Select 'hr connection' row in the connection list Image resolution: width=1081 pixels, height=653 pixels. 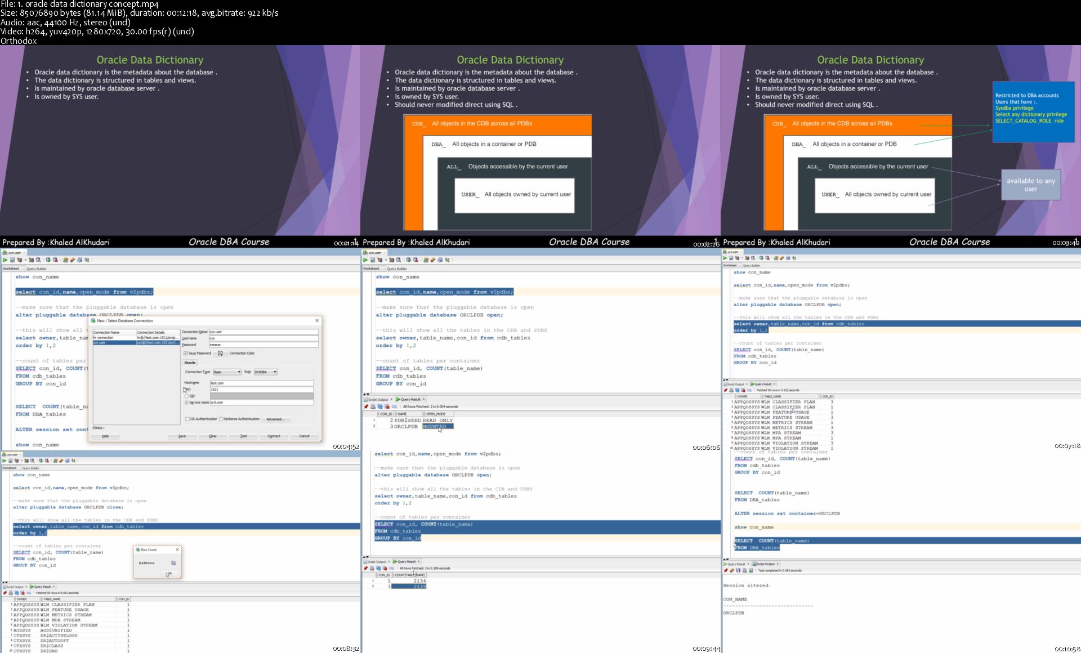136,338
